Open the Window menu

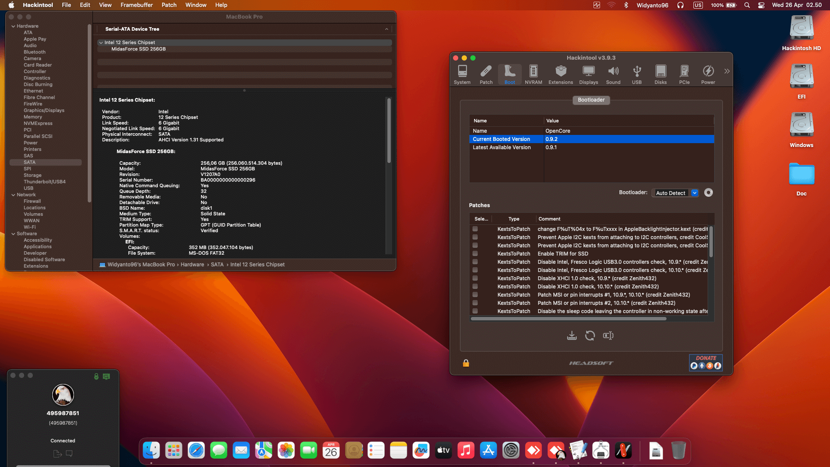(x=196, y=5)
